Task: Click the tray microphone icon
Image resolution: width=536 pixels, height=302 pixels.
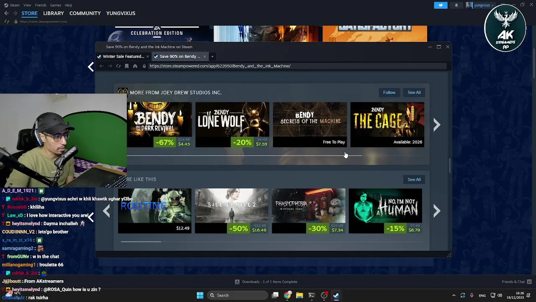Action: [x=472, y=295]
